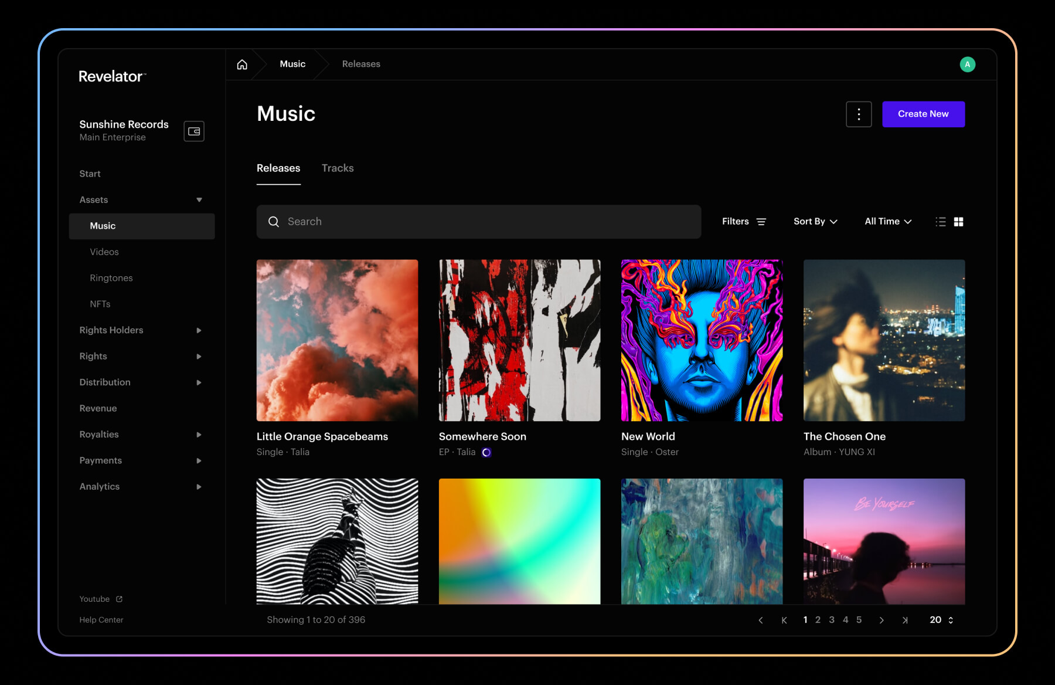Open the account switcher icon beside Sunshine Records
Image resolution: width=1055 pixels, height=685 pixels.
pyautogui.click(x=194, y=131)
